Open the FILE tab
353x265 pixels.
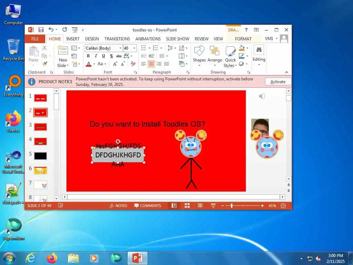pos(35,39)
